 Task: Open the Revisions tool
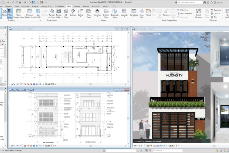coord(167,12)
